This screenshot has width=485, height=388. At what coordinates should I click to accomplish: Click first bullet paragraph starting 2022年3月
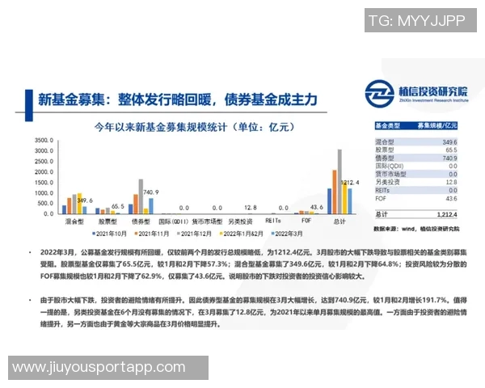[253, 264]
